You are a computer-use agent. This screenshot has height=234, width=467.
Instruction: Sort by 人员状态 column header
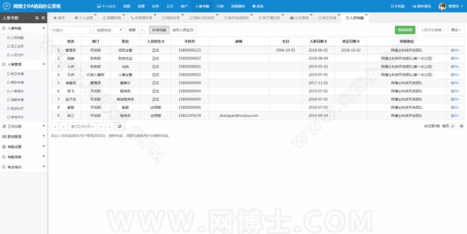tap(155, 41)
